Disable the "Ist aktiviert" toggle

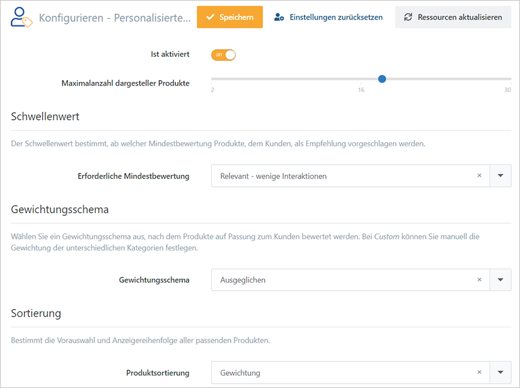223,55
